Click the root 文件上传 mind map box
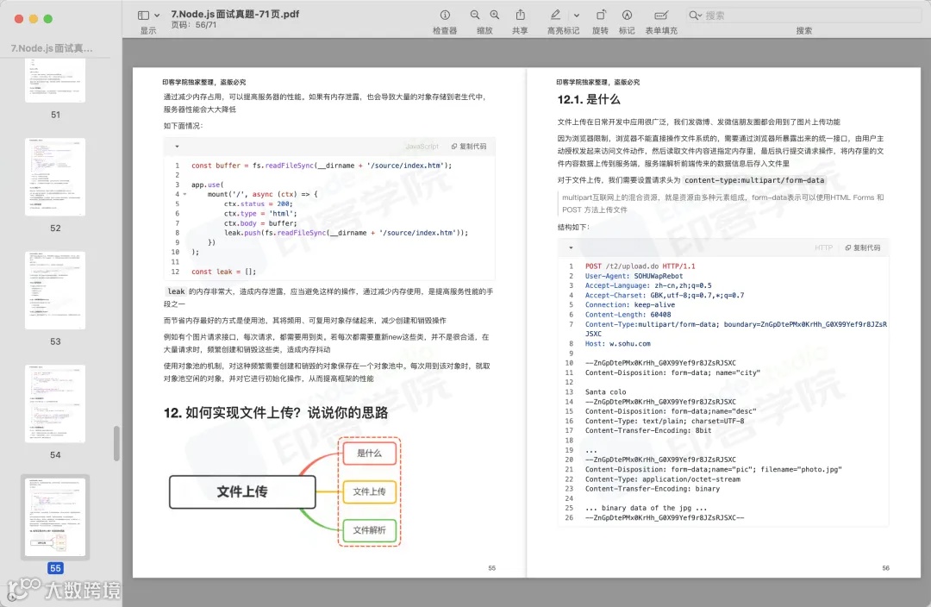 [242, 491]
